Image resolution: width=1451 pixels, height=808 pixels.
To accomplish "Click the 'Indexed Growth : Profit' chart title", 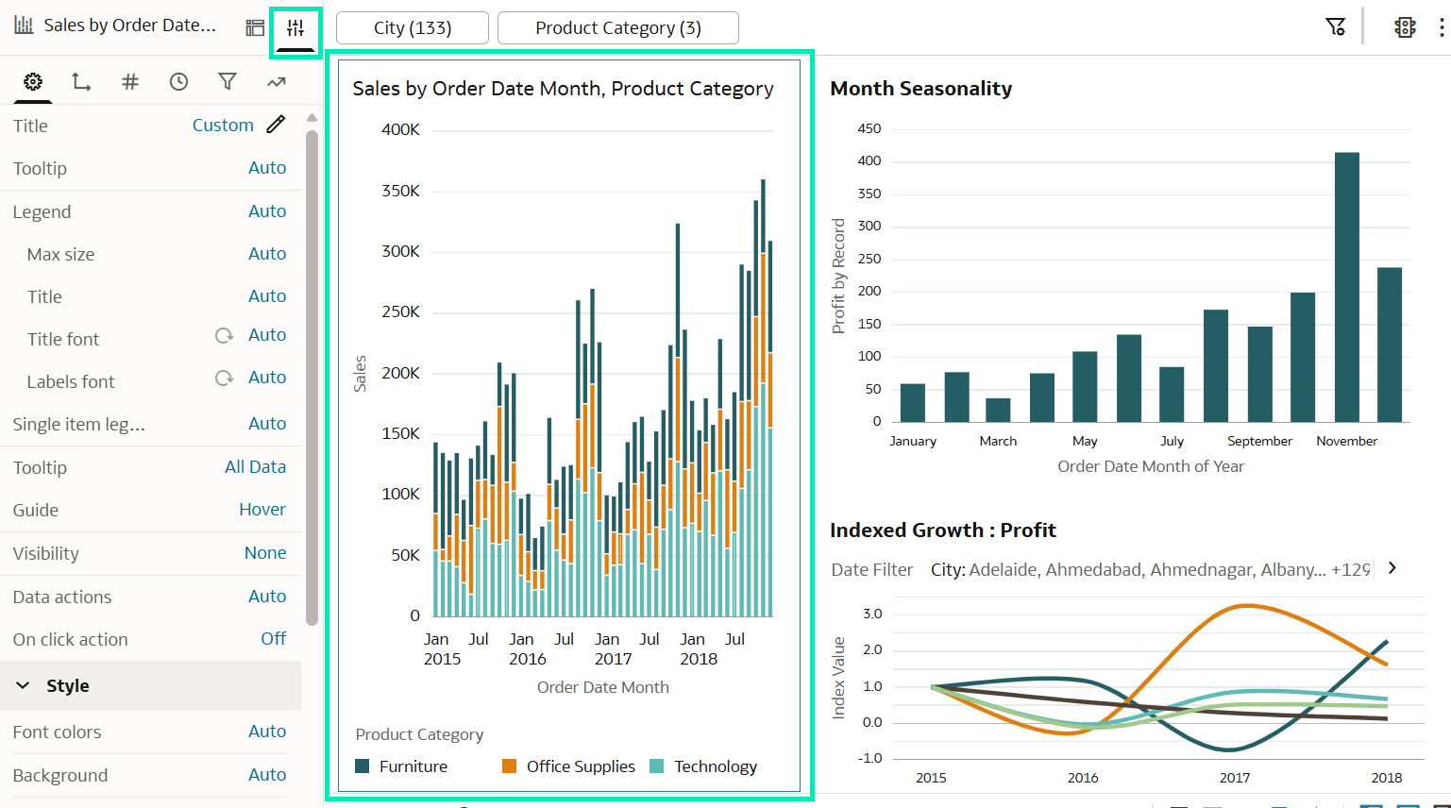I will 943,530.
